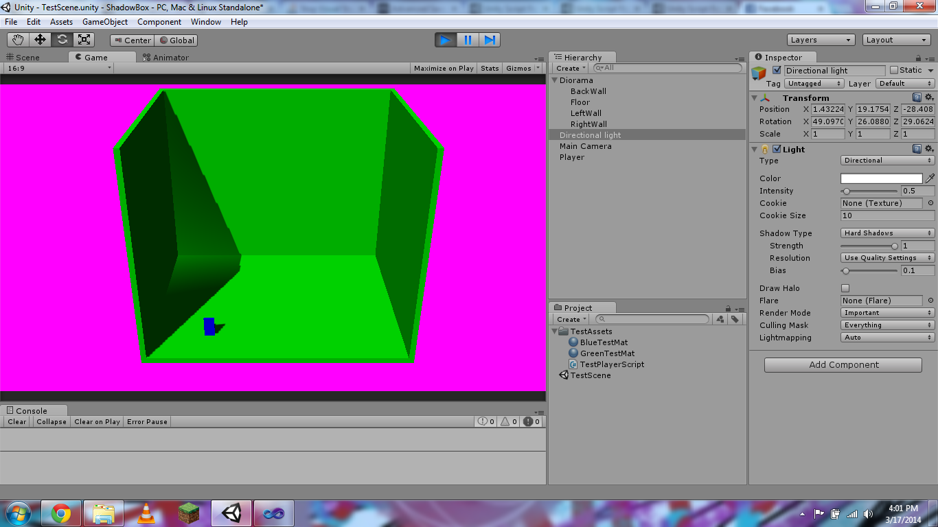This screenshot has height=527, width=938.
Task: Open Light component gear menu
Action: tap(929, 149)
